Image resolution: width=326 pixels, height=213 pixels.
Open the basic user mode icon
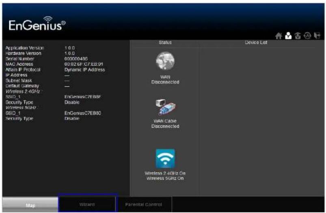coord(288,36)
